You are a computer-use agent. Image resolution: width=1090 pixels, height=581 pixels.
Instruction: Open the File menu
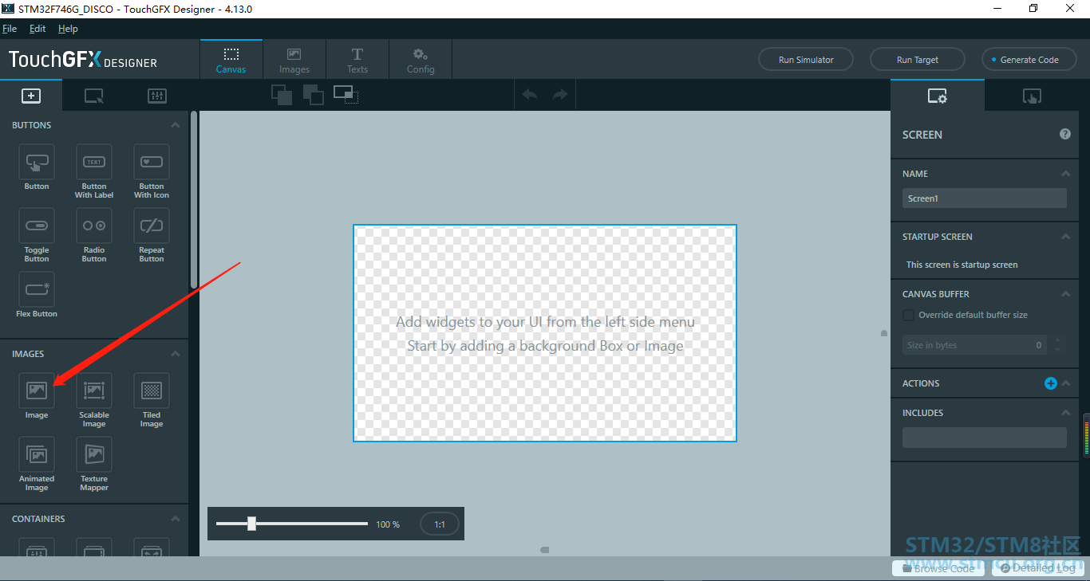tap(10, 29)
